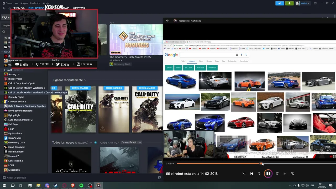Image resolution: width=336 pixels, height=189 pixels.
Task: Open the Productos menu
Action: click(35, 3)
